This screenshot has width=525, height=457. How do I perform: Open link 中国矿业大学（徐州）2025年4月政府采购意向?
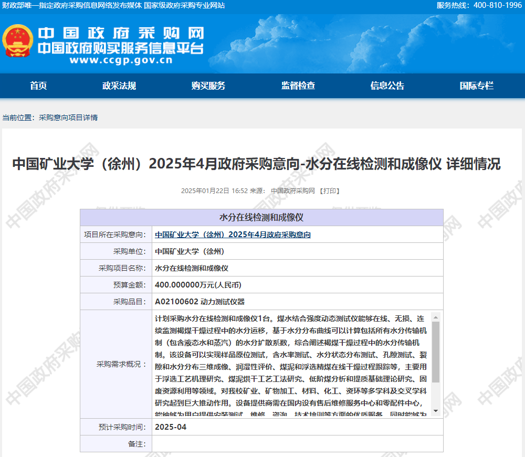[233, 235]
